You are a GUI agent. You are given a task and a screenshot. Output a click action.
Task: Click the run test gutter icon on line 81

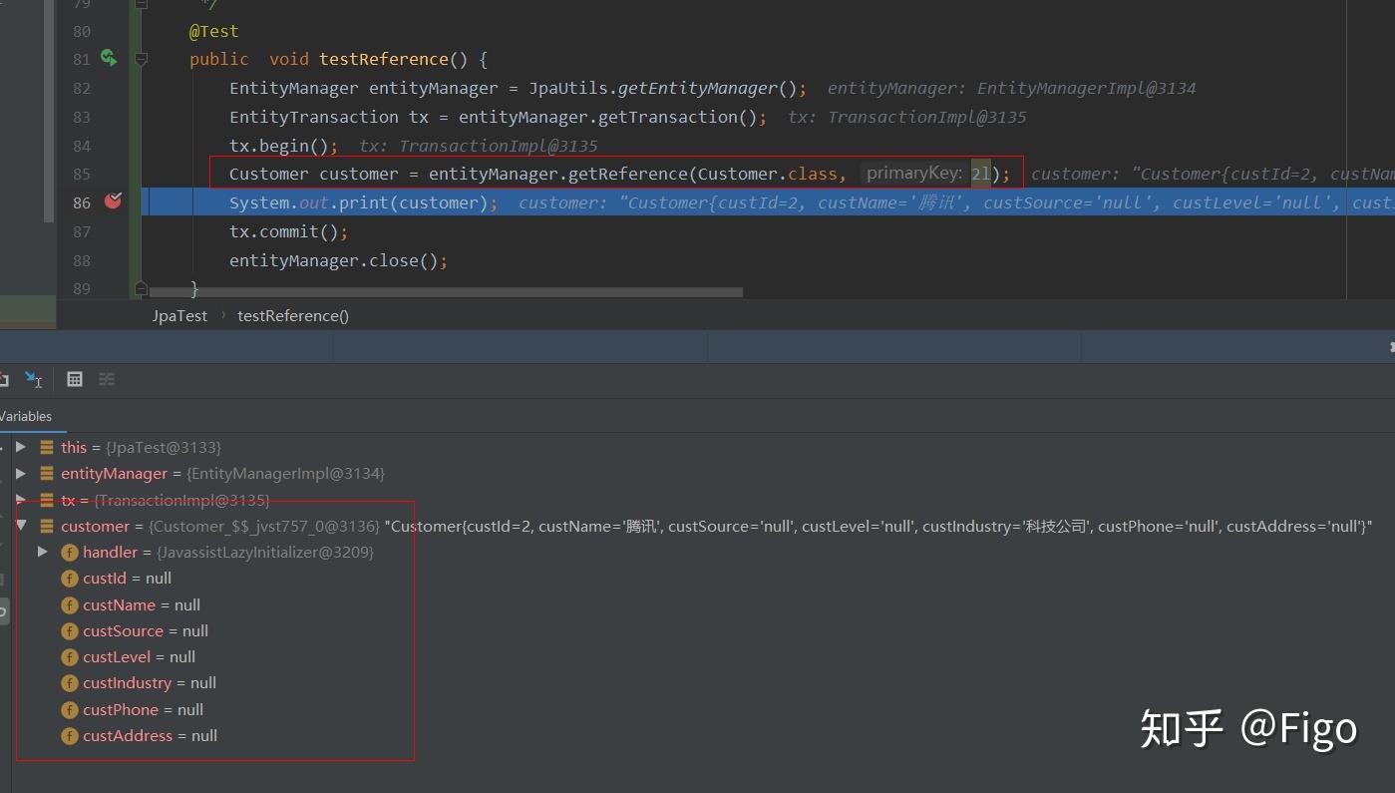[109, 58]
